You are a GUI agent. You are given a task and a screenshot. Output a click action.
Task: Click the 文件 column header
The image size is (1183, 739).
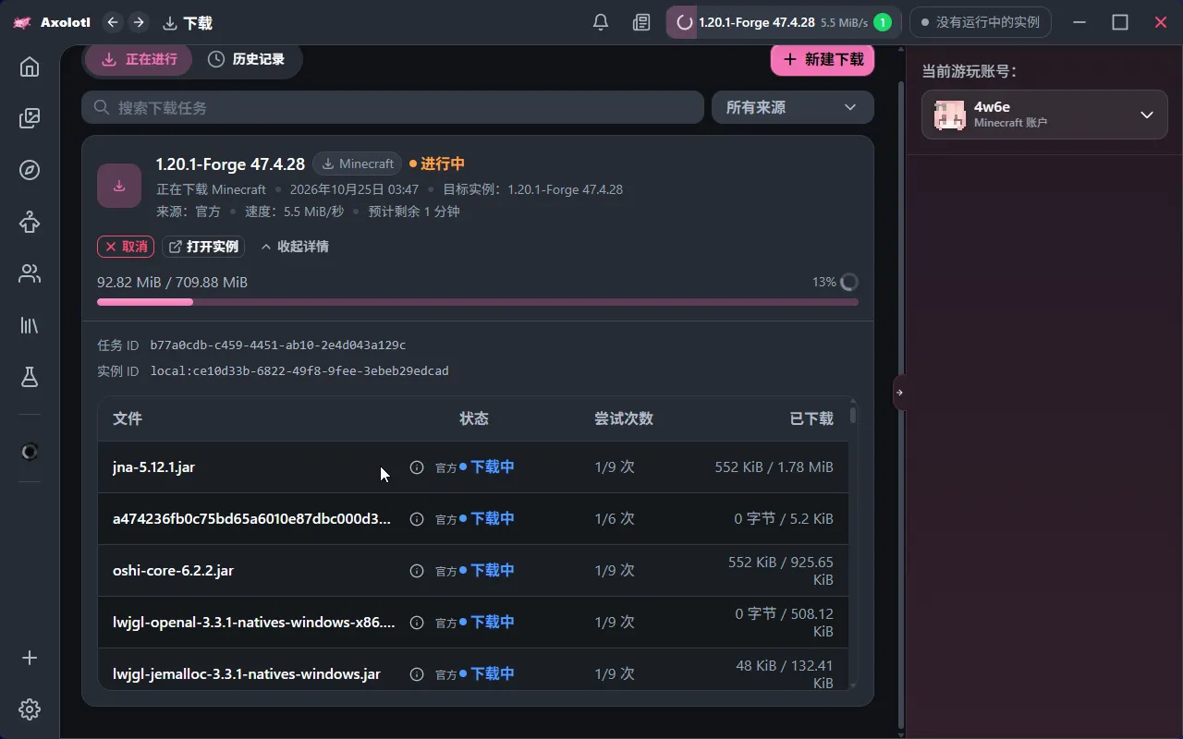pyautogui.click(x=128, y=418)
